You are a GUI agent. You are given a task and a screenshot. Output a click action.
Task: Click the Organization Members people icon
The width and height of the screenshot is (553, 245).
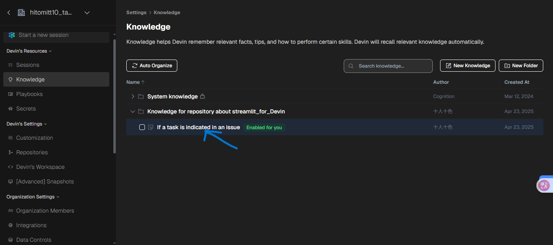11,211
